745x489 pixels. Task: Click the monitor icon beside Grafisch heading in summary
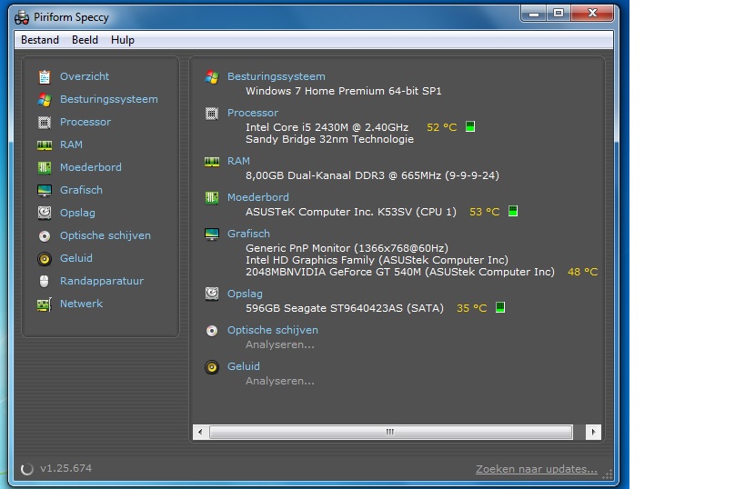coord(211,235)
